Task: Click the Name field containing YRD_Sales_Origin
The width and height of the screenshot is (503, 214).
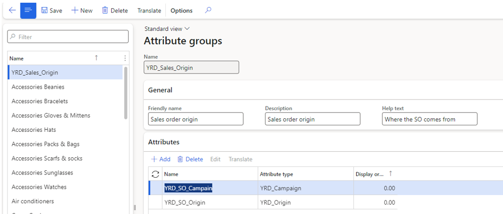Action: coord(191,68)
